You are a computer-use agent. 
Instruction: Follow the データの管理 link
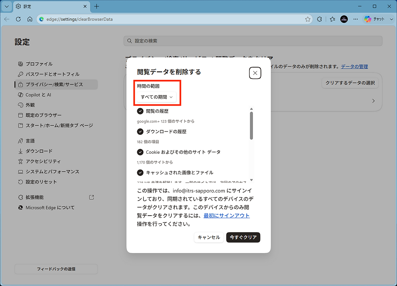point(354,66)
